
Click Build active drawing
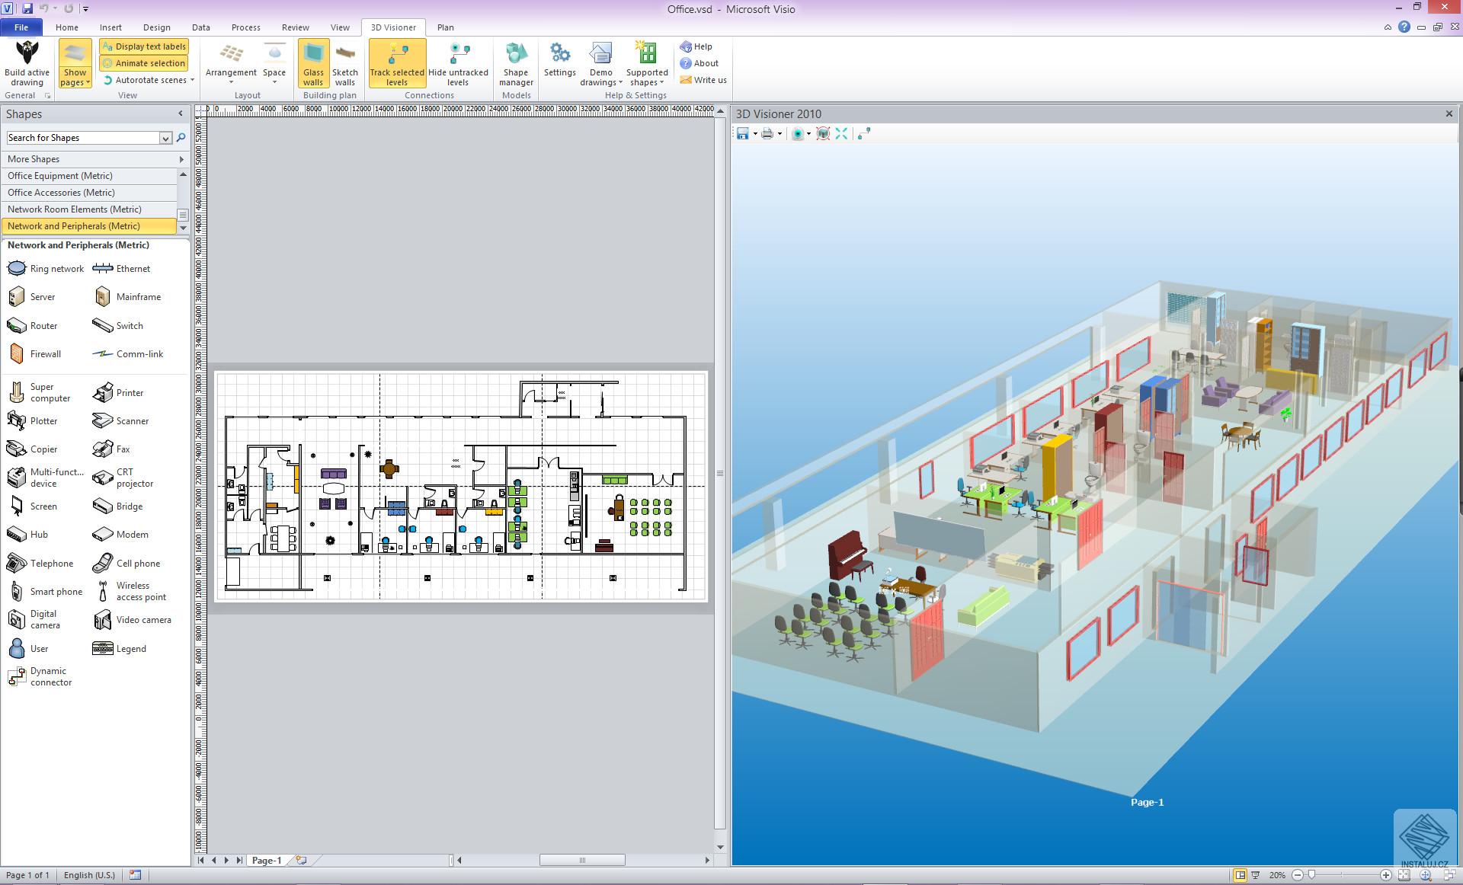point(26,62)
